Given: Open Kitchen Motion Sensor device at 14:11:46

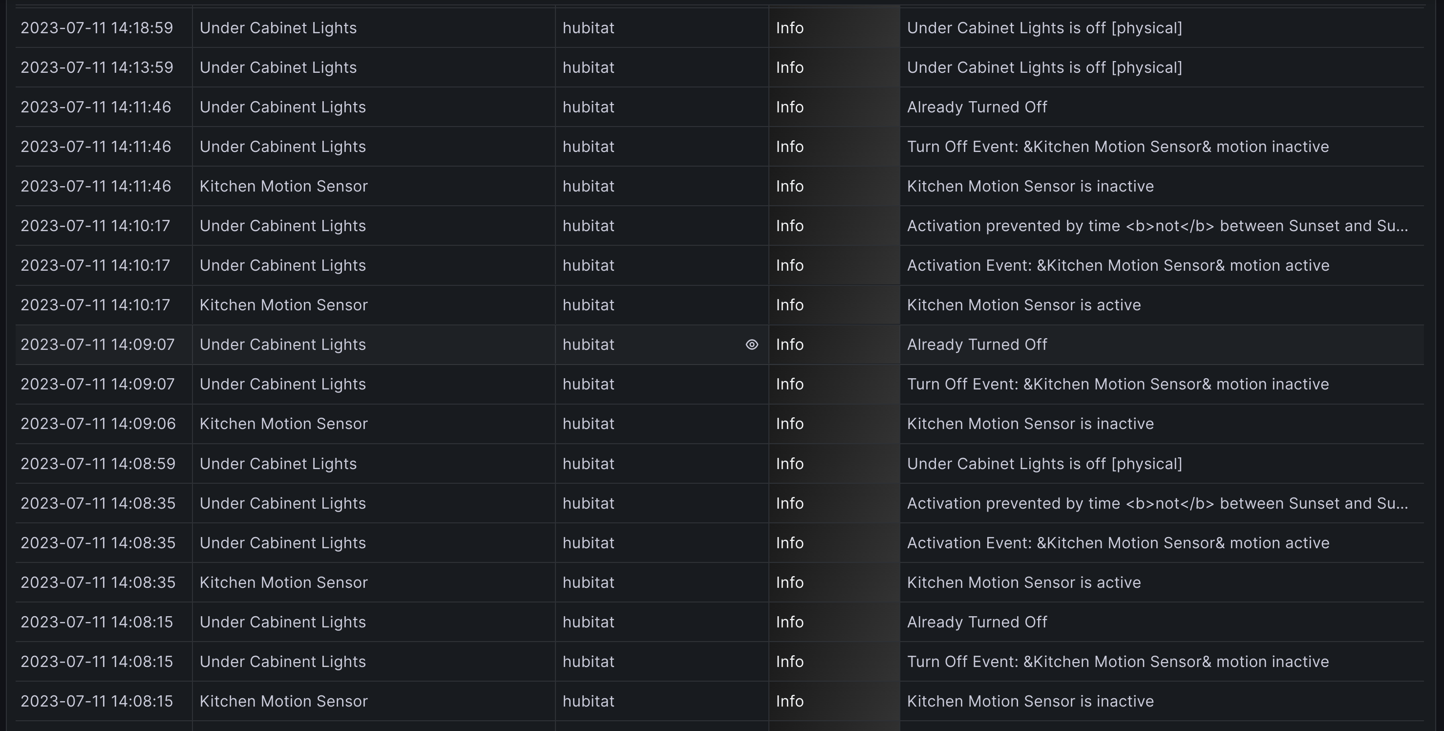Looking at the screenshot, I should tap(283, 186).
